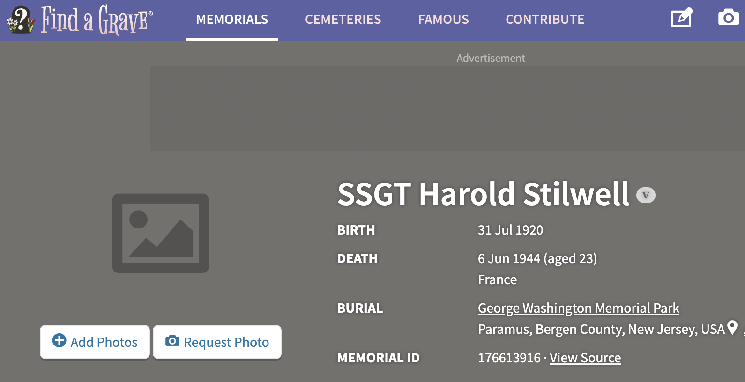Go to the FAMOUS tab
Screen dimensions: 745x382
443,20
